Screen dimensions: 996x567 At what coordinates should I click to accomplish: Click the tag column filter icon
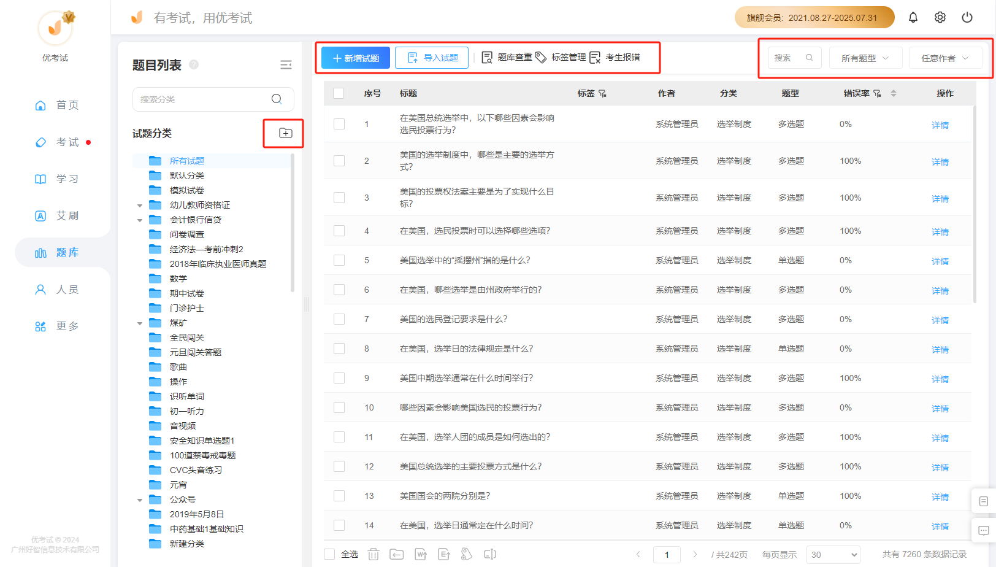603,93
